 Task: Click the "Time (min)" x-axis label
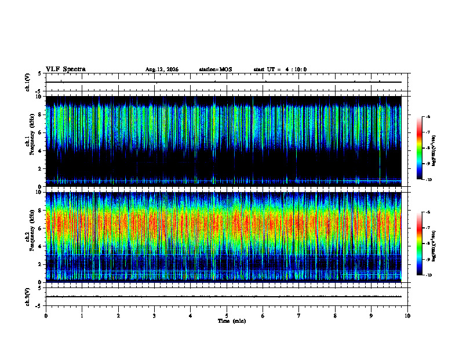(232, 321)
